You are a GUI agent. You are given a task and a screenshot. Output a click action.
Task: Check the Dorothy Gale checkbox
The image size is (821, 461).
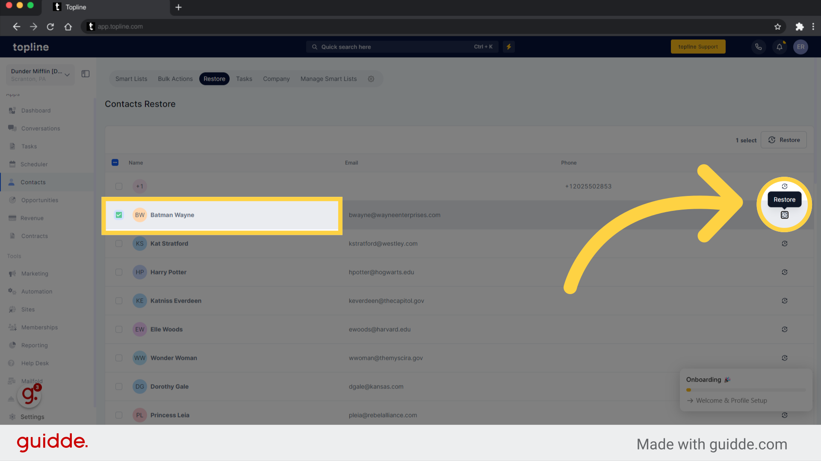[x=119, y=387]
